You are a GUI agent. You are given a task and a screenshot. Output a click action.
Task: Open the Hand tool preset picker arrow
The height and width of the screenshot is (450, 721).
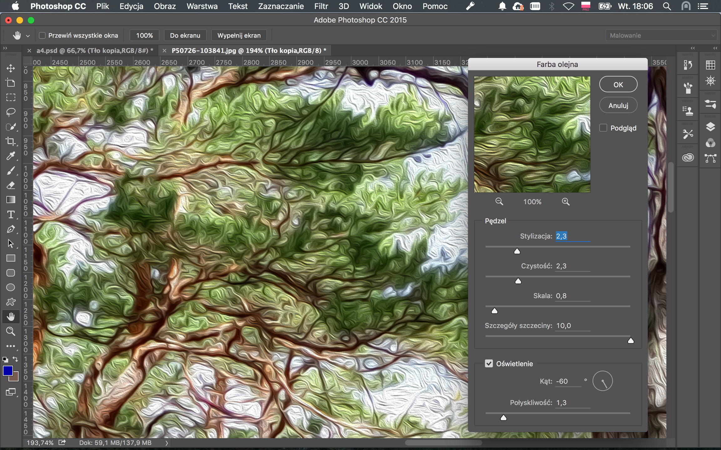pyautogui.click(x=28, y=36)
